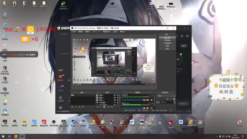
Task: Remove scene with scenes minus icon
Action: [x=76, y=107]
